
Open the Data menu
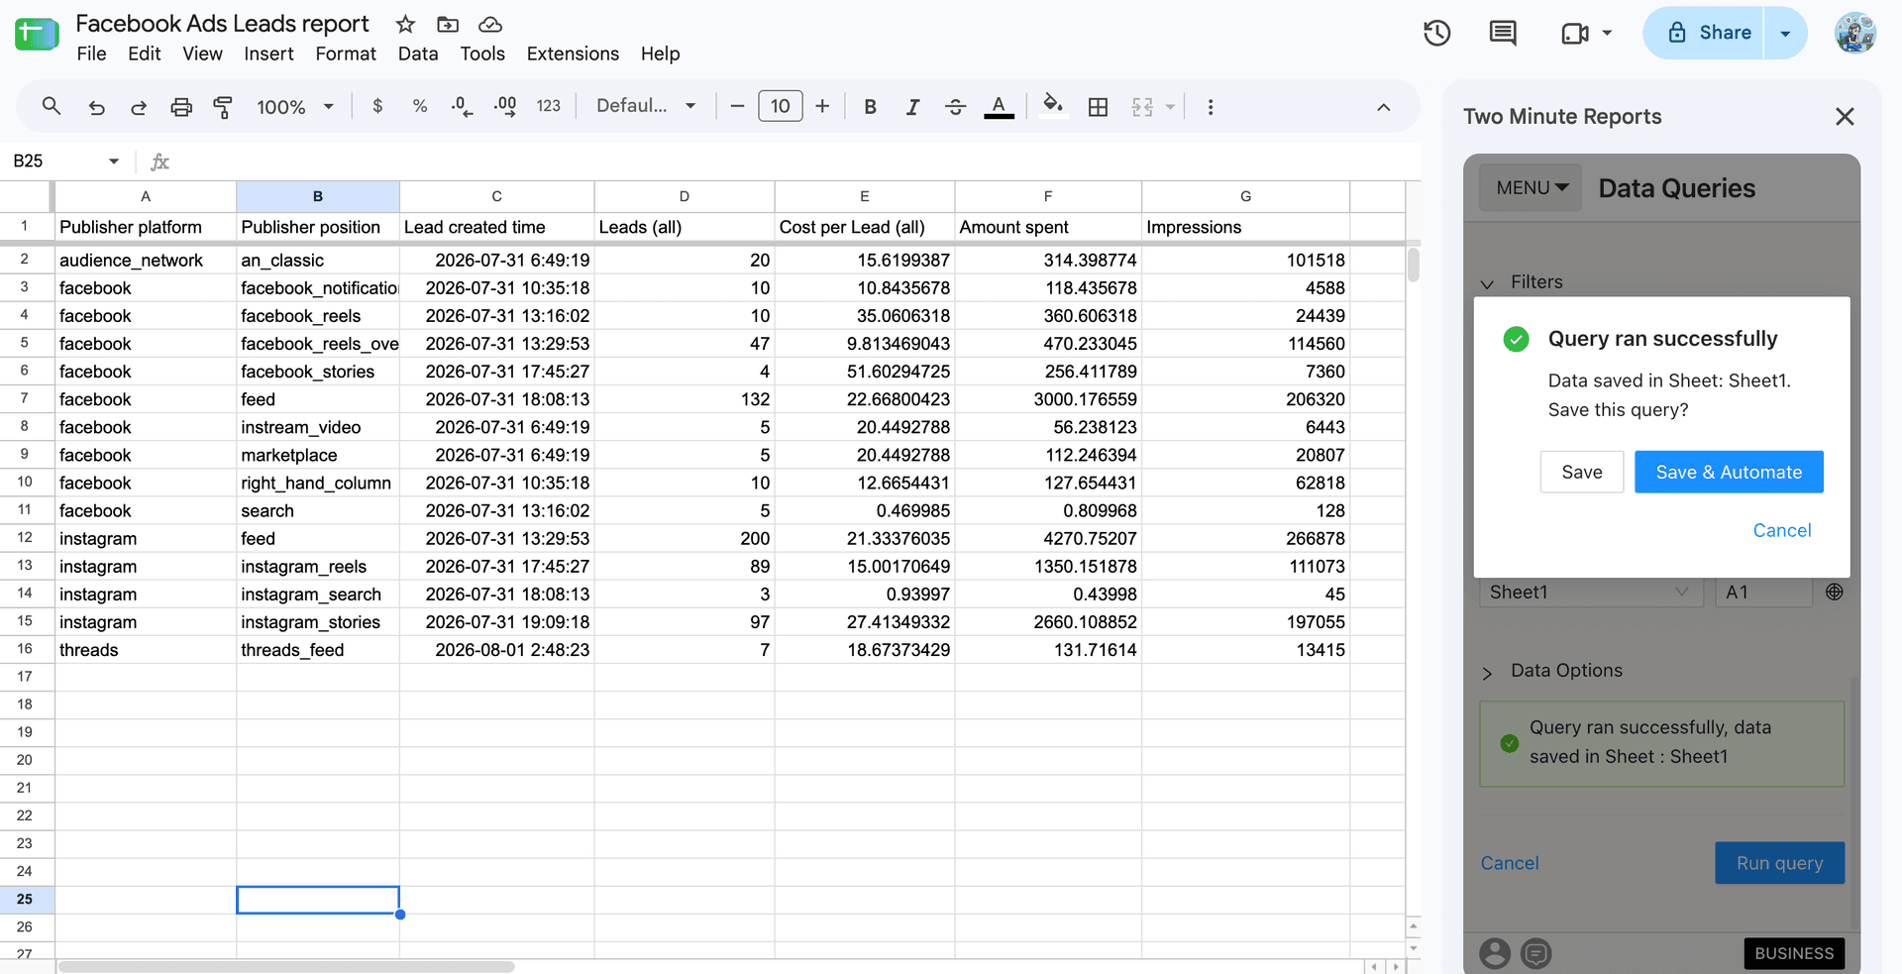click(418, 54)
